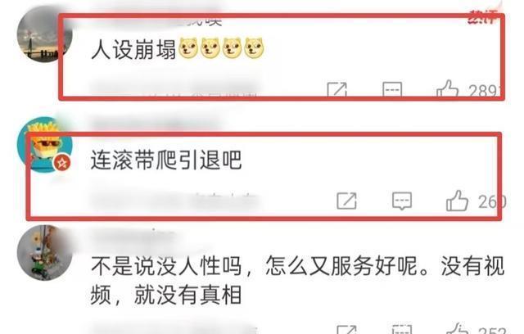Share the 连滚带爬引退吧 comment
This screenshot has width=524, height=334.
pyautogui.click(x=346, y=201)
